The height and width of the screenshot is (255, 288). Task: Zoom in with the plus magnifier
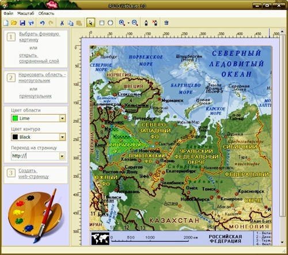tap(122, 22)
